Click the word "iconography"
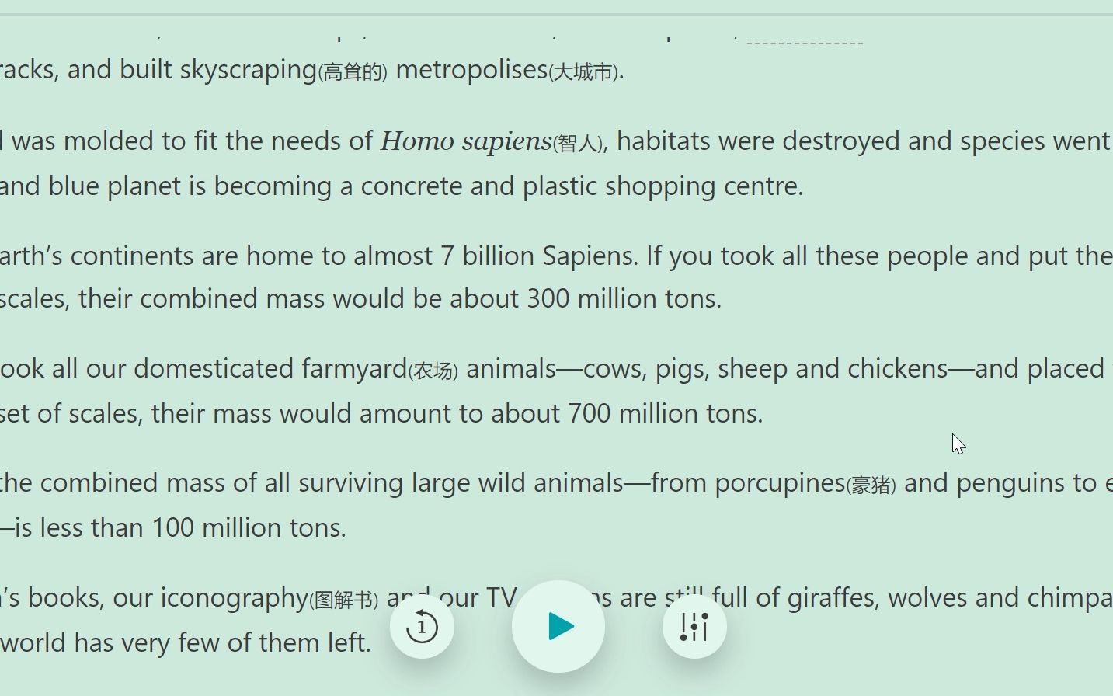 click(x=234, y=598)
